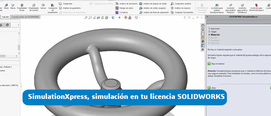Viewport: 271px width, 116px height.
Task: Run Comprobar simetría
Action: tap(181, 4)
